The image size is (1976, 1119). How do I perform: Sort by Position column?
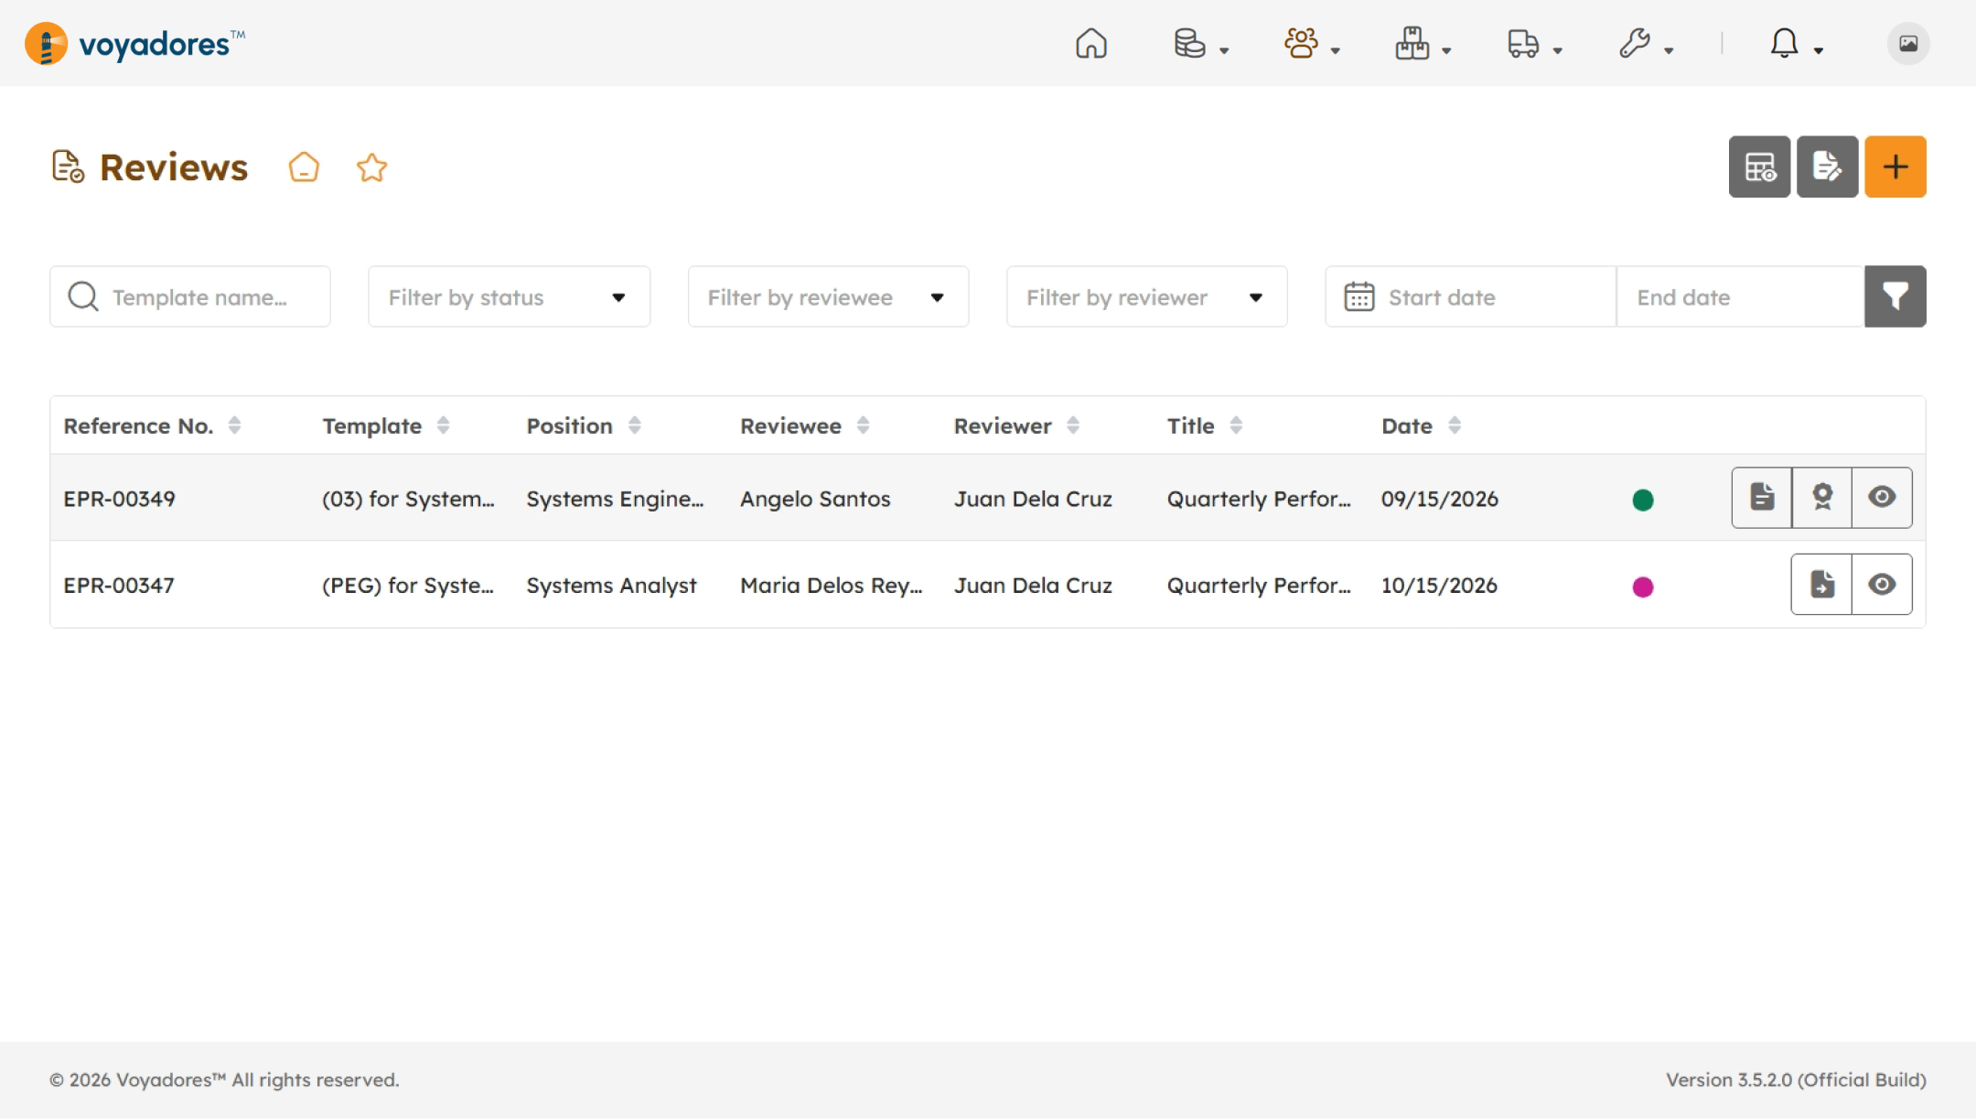[x=584, y=425]
